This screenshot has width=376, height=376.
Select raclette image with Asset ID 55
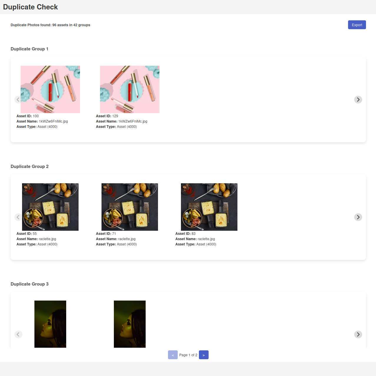[50, 207]
